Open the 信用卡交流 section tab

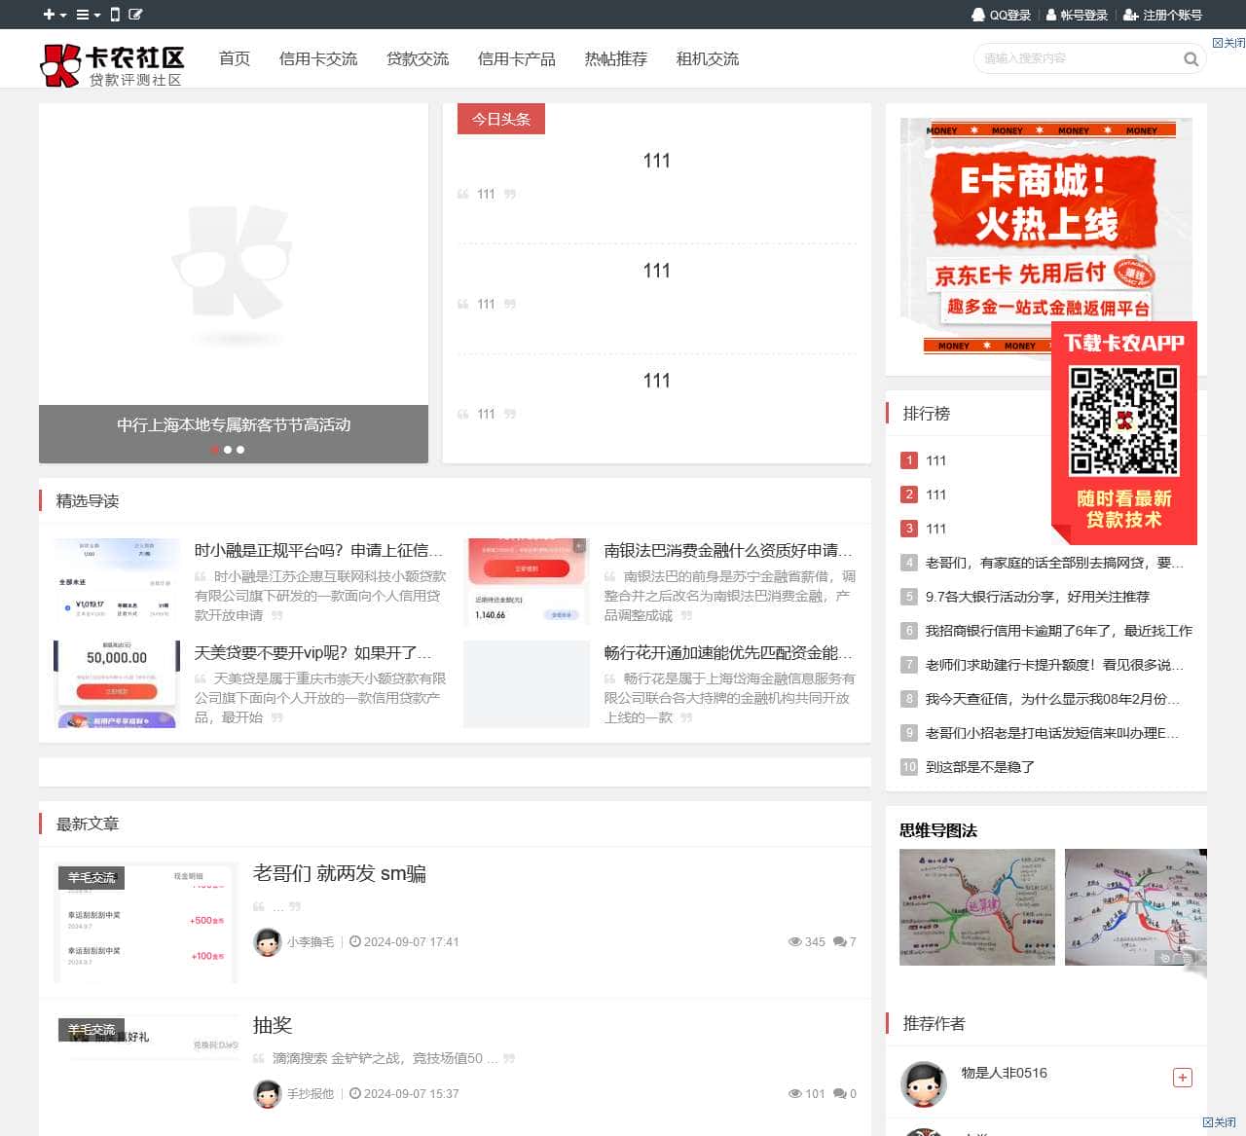(318, 58)
